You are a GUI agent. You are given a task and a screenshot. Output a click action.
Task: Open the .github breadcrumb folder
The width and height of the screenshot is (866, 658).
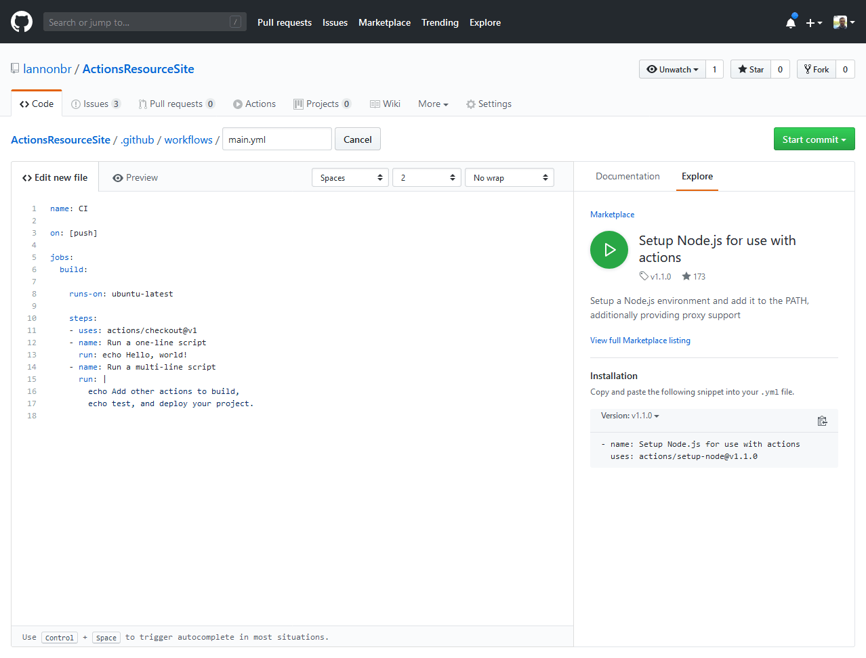138,139
